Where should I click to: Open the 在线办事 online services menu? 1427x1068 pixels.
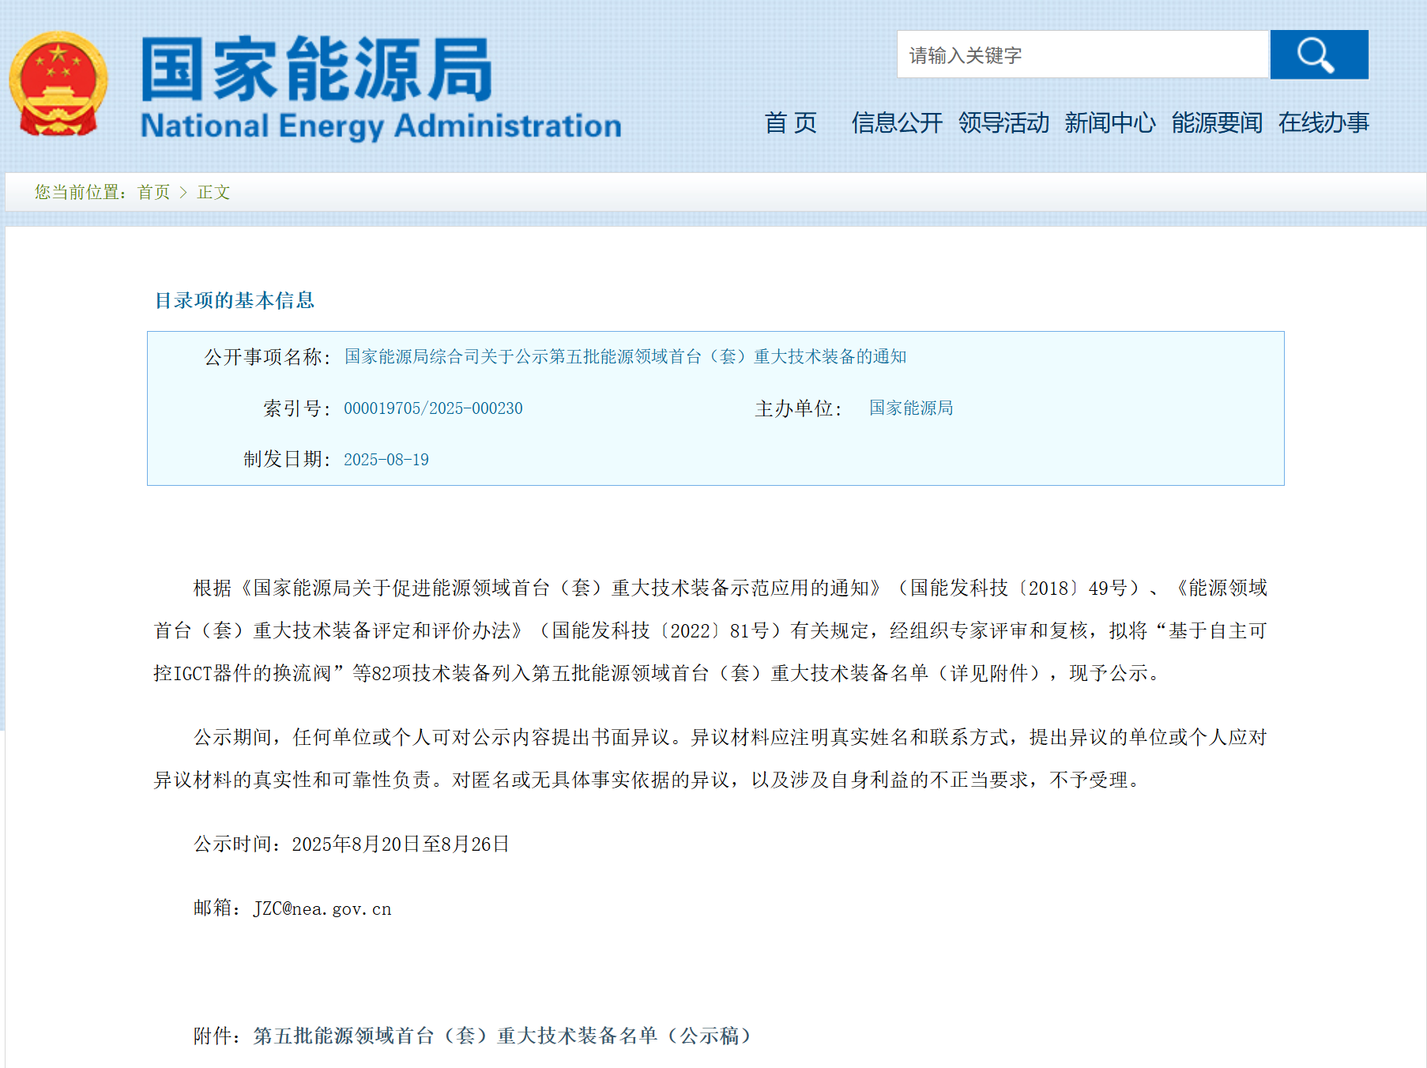(x=1323, y=123)
